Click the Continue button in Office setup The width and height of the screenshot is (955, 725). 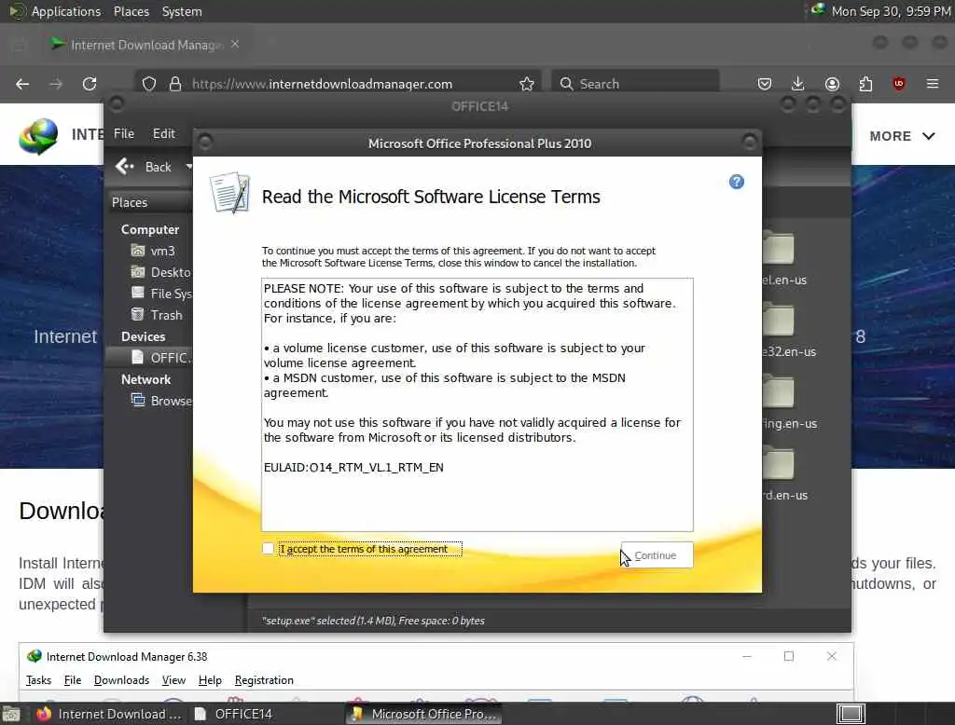tap(657, 555)
